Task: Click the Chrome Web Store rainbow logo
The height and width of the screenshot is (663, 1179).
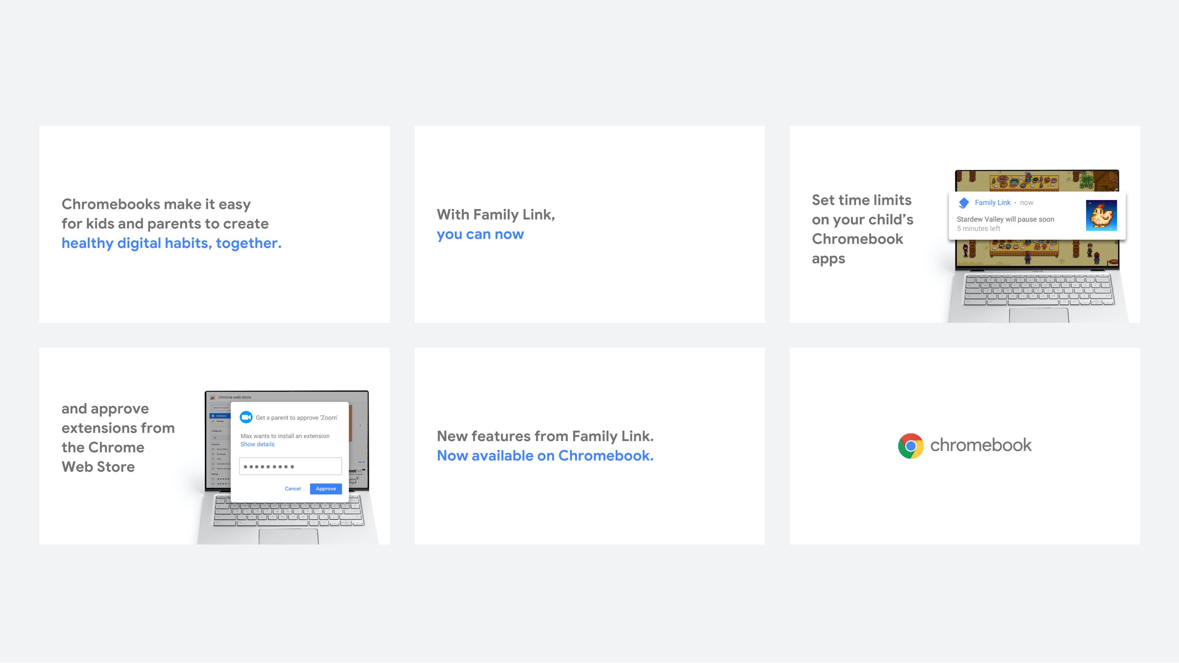Action: click(x=213, y=397)
